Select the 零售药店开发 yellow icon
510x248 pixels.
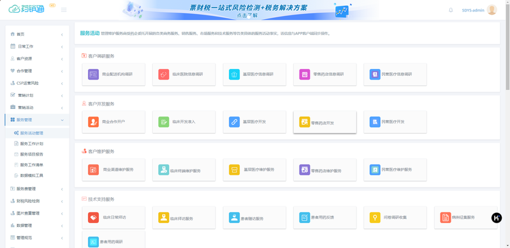305,122
